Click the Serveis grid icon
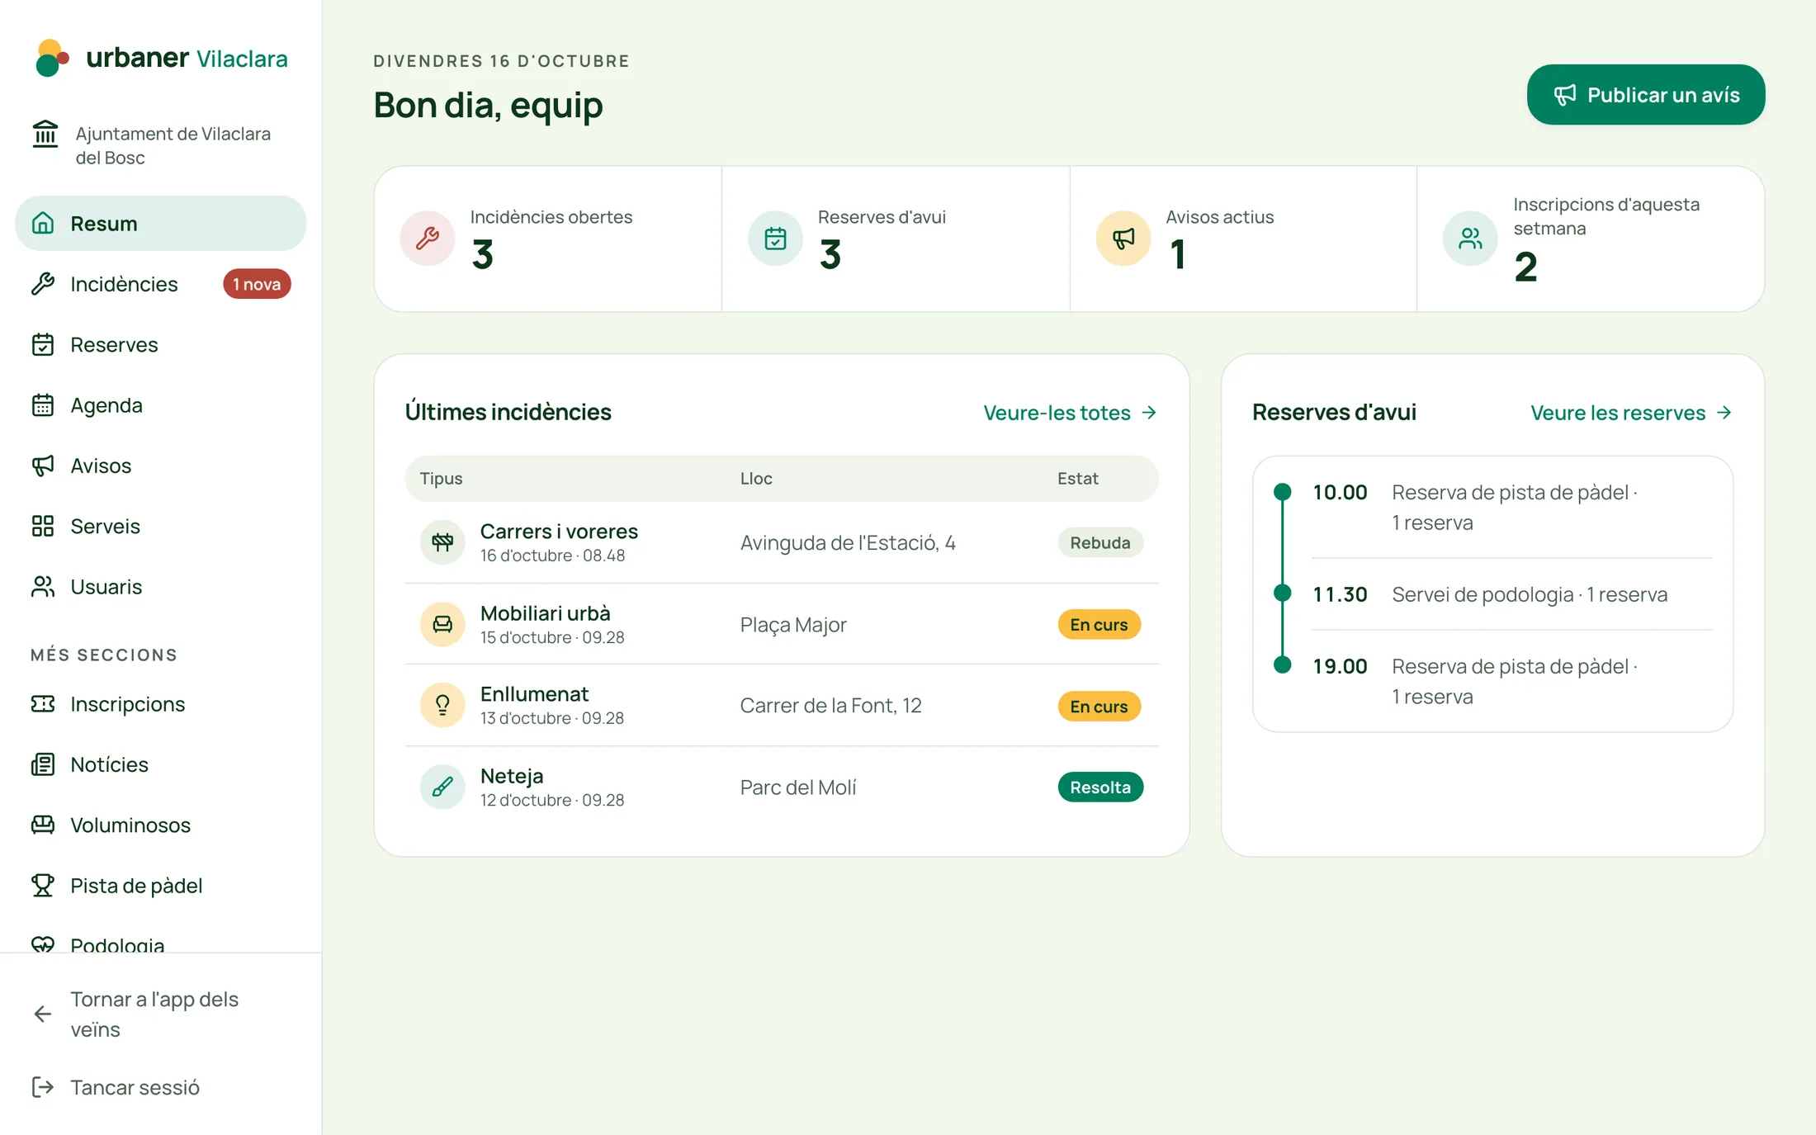The height and width of the screenshot is (1135, 1816). 43,526
